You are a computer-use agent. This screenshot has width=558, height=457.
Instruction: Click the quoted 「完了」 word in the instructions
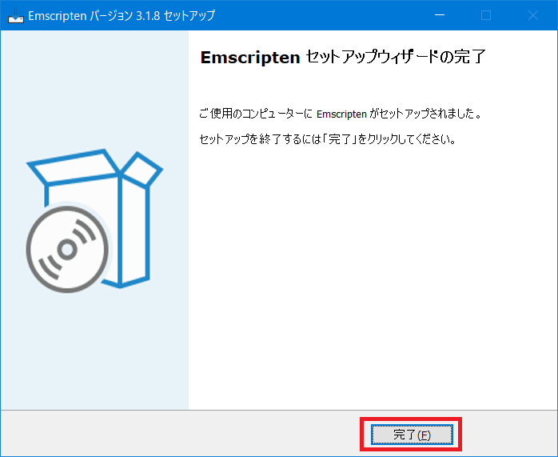pos(340,139)
